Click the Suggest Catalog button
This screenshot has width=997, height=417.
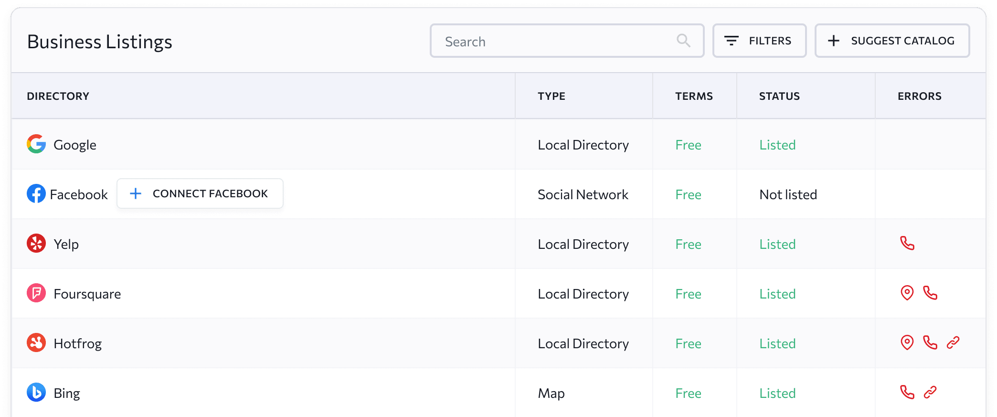coord(892,41)
